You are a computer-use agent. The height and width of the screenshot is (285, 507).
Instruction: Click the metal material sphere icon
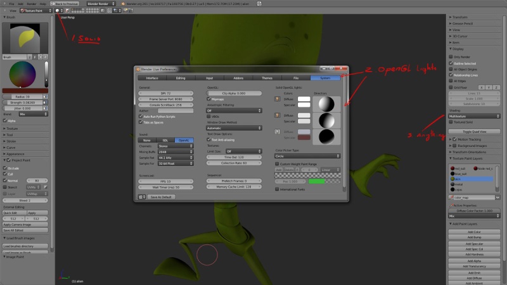pos(452,184)
